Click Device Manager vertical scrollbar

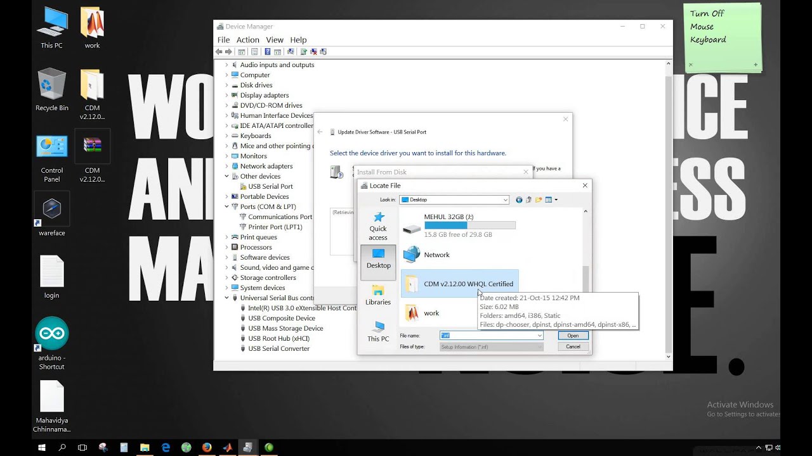pos(668,210)
